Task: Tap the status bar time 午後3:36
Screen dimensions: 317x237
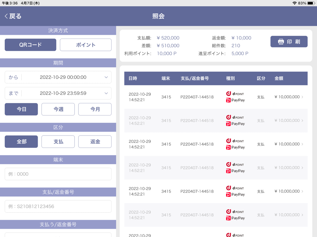Action: pyautogui.click(x=10, y=3)
